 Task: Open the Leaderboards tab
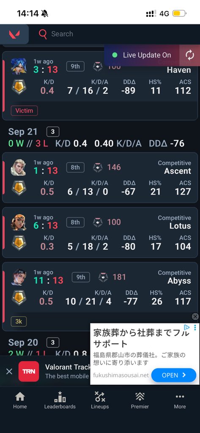click(60, 400)
